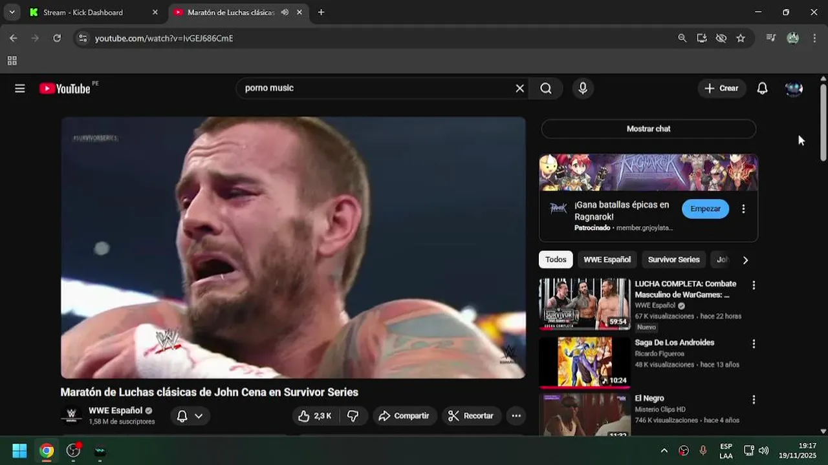This screenshot has height=465, width=828.
Task: Open the zoom magnifier in address bar
Action: pos(682,38)
